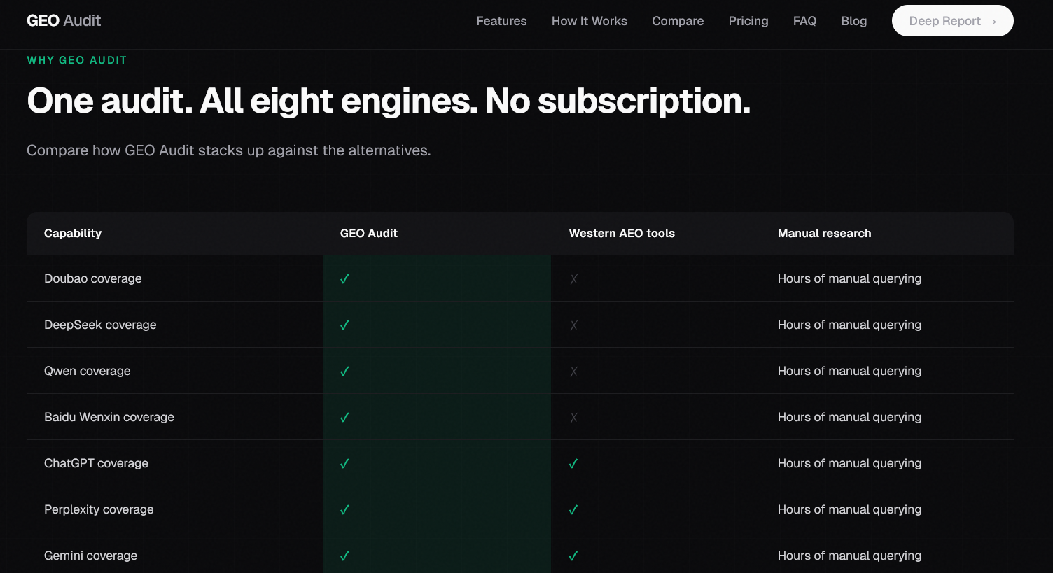Viewport: 1053px width, 573px height.
Task: Click the Manual research column header
Action: pos(824,234)
